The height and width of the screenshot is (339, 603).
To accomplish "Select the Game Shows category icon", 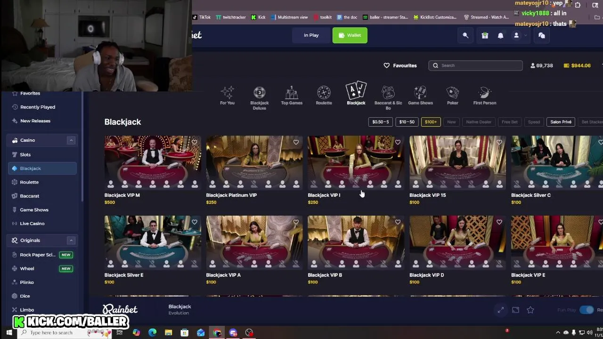I will [420, 96].
